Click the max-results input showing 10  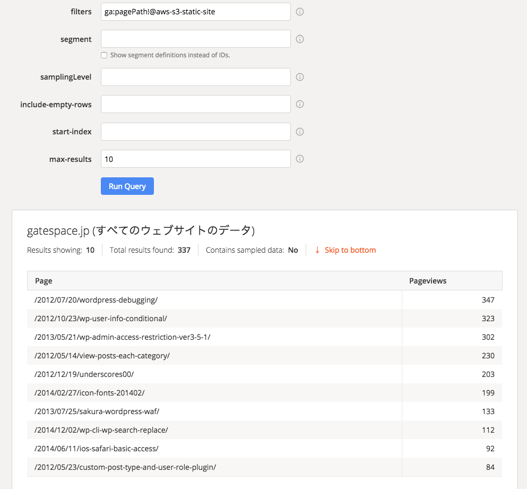(195, 158)
